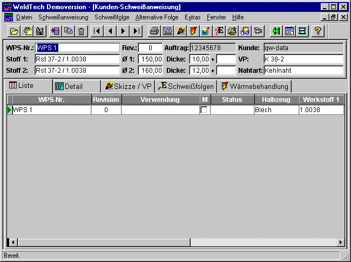Switch to the Detail tab
This screenshot has width=351, height=262.
76,86
